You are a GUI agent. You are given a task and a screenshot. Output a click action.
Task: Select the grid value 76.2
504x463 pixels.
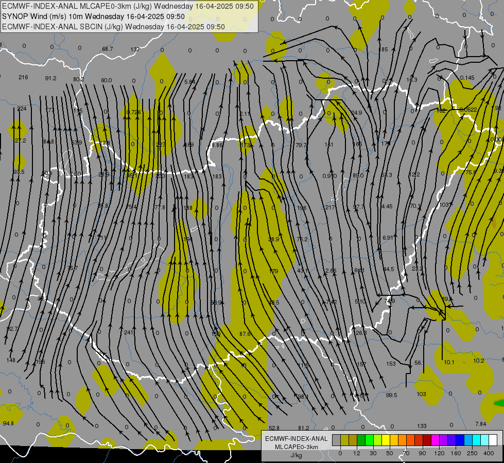click(302, 239)
